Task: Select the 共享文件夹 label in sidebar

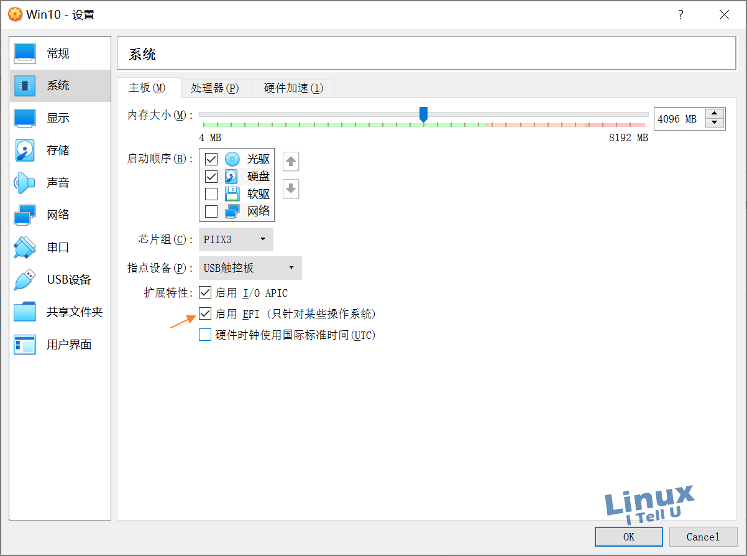Action: pos(75,312)
